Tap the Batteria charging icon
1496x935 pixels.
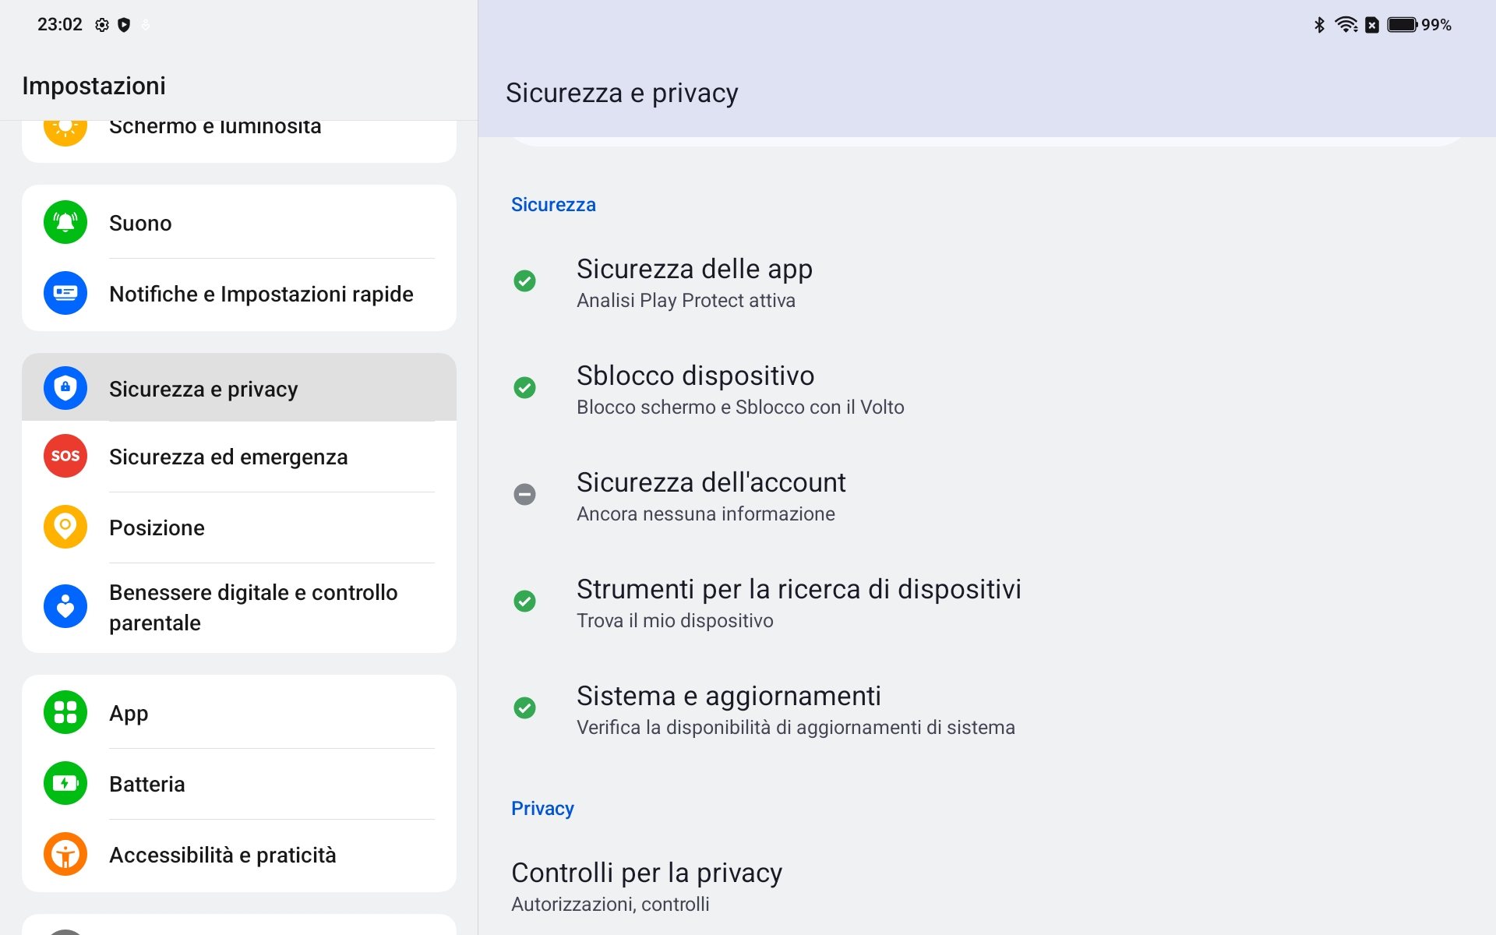pos(65,784)
